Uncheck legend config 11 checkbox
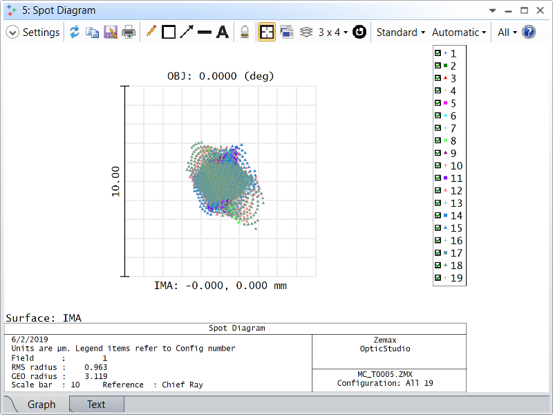 click(x=438, y=178)
